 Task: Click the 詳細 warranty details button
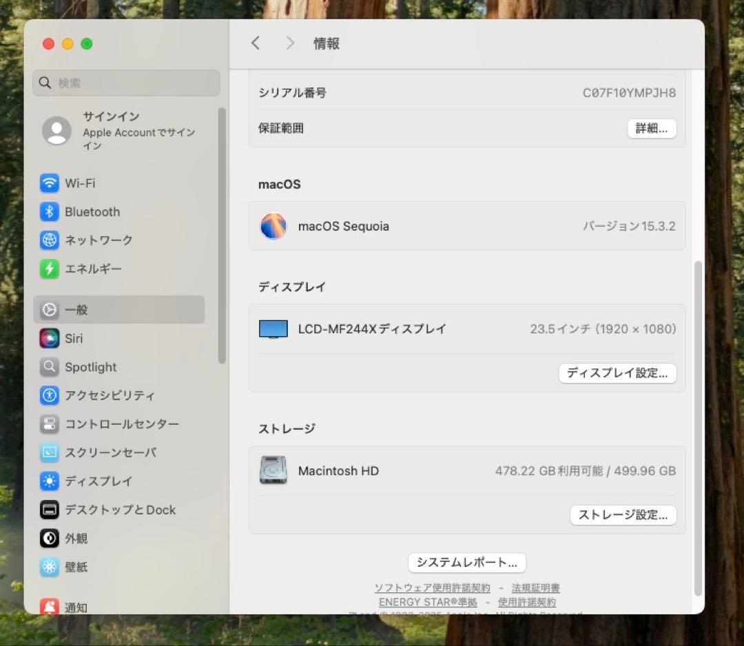tap(651, 129)
